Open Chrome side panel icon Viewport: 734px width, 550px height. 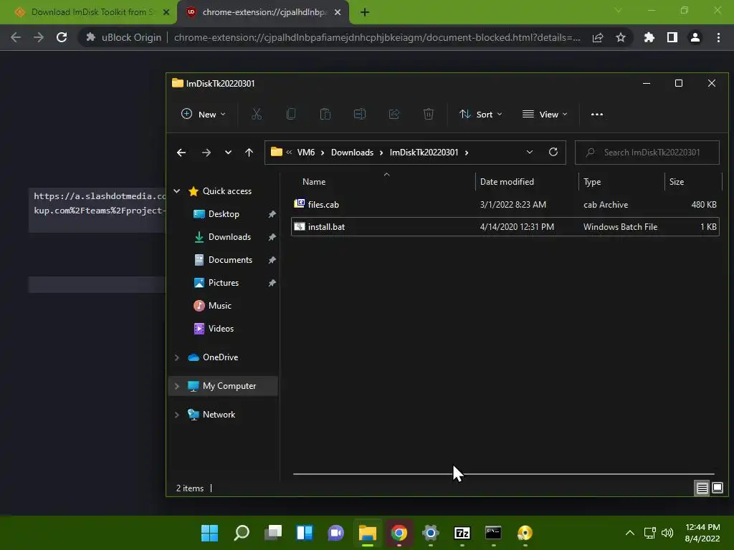(672, 37)
